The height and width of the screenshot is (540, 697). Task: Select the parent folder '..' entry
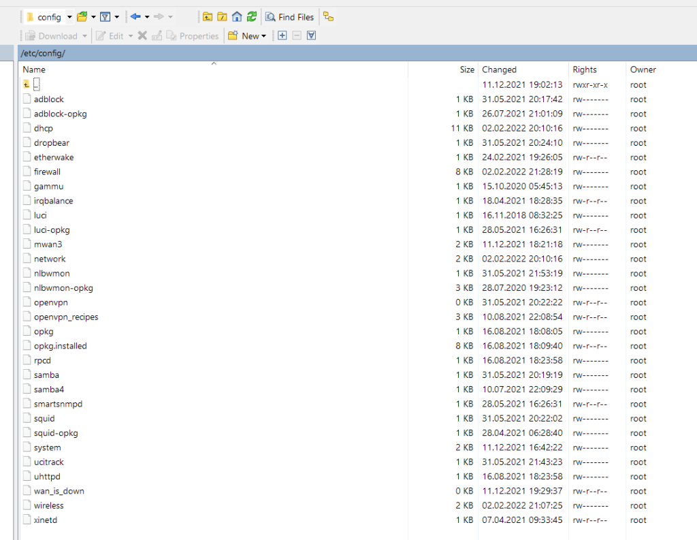click(x=37, y=84)
